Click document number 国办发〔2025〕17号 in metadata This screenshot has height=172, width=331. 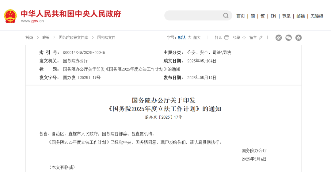(x=82, y=78)
